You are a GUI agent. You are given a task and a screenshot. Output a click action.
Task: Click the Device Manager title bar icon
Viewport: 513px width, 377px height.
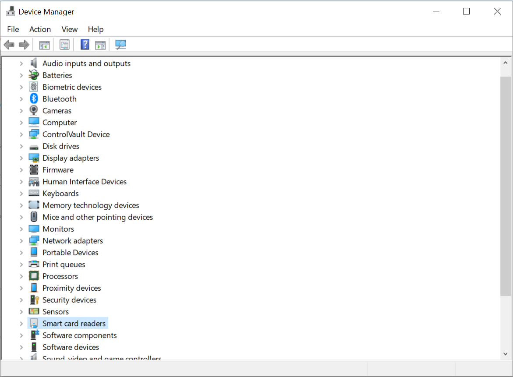point(11,11)
